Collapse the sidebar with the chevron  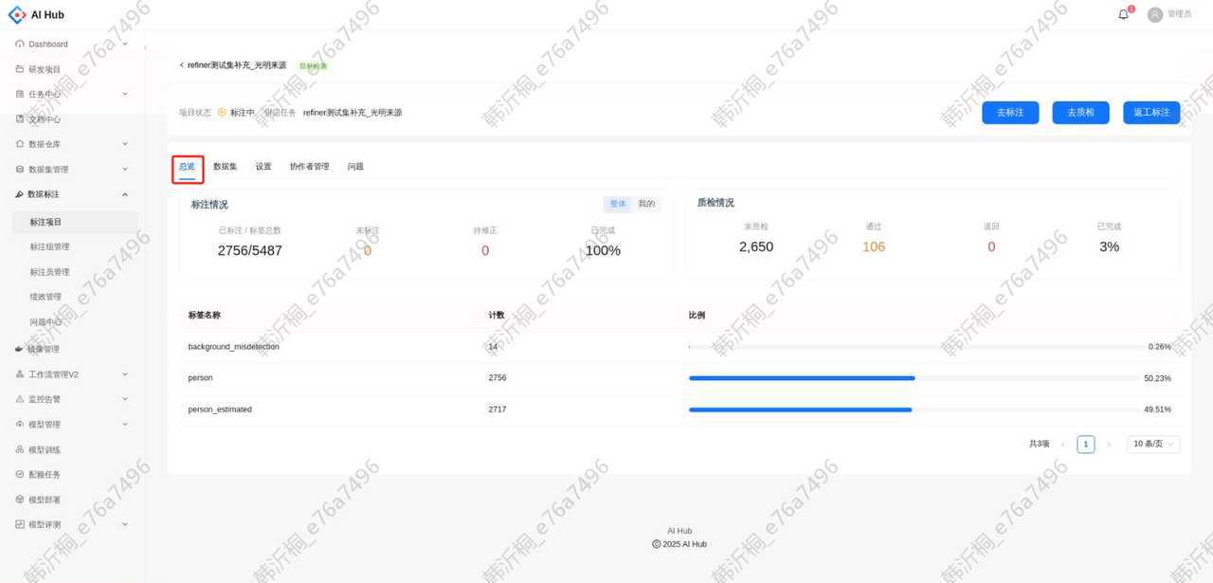tap(145, 46)
